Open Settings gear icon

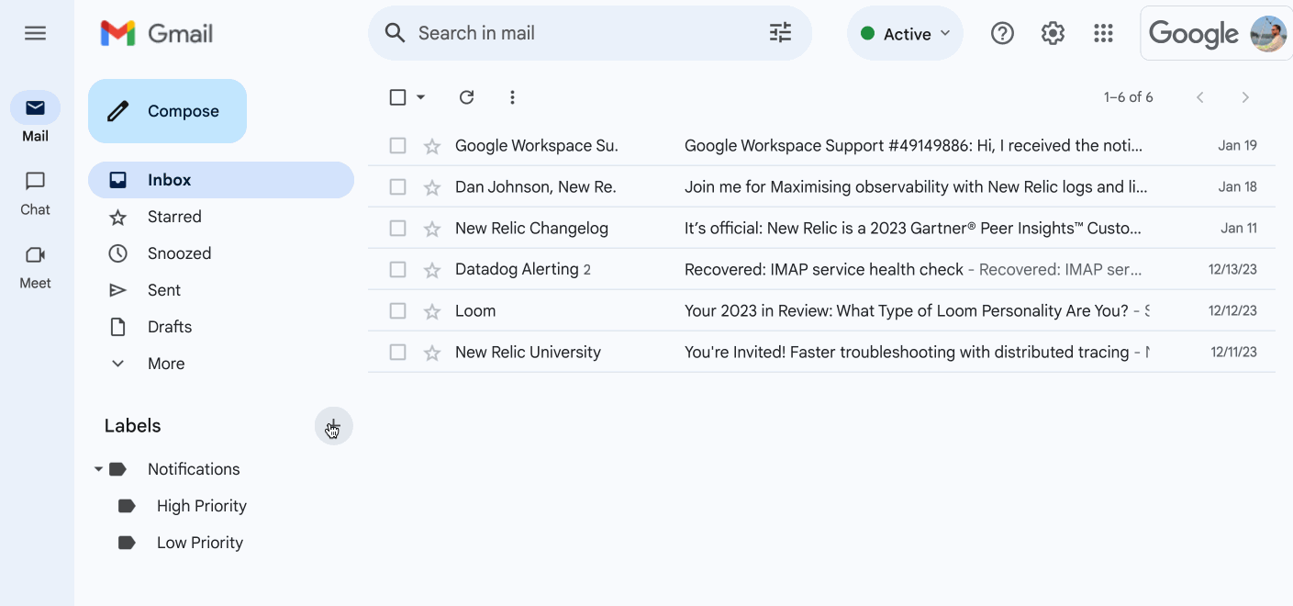click(1053, 34)
